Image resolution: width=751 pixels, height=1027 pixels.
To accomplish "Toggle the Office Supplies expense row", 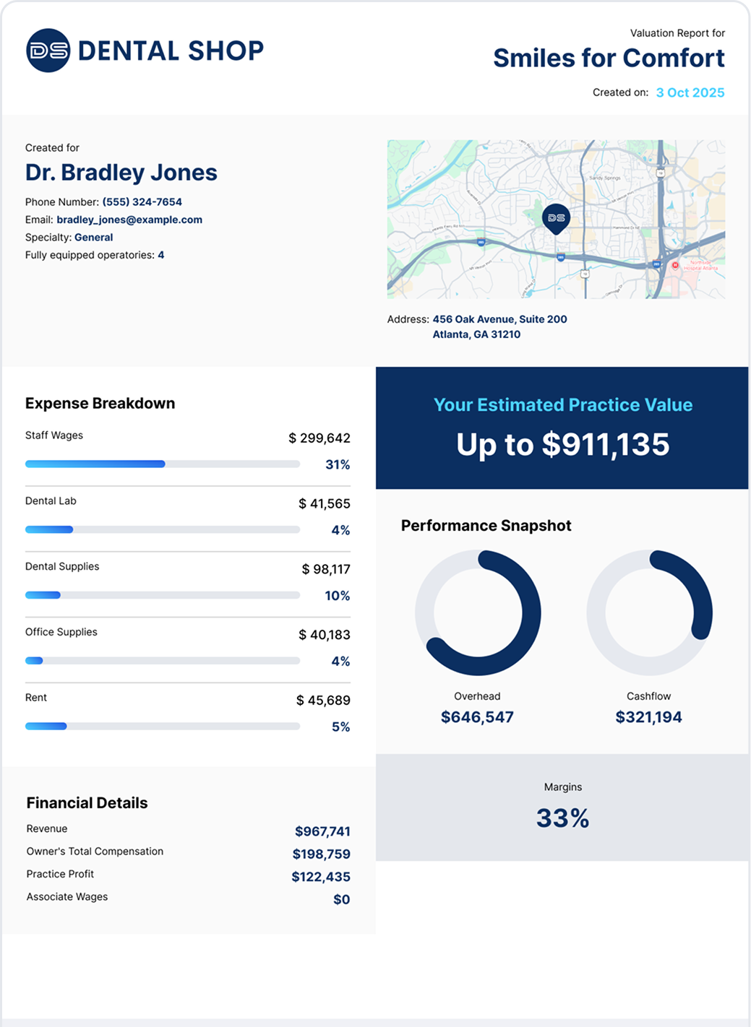I will (x=188, y=645).
